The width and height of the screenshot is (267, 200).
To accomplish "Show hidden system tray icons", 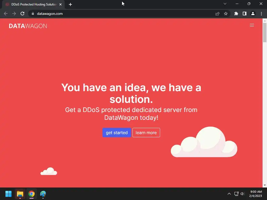I will [229, 194].
